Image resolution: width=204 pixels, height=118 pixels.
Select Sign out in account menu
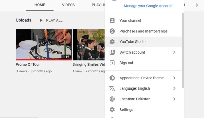point(143,63)
